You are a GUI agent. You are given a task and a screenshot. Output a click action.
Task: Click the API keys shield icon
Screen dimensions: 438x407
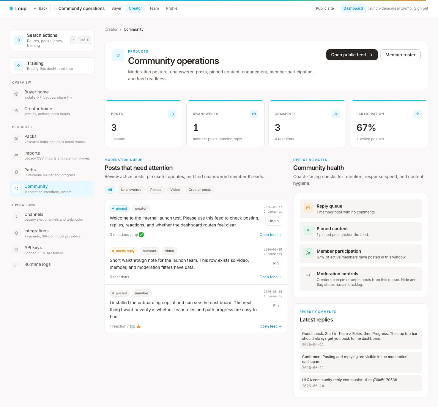click(x=16, y=250)
